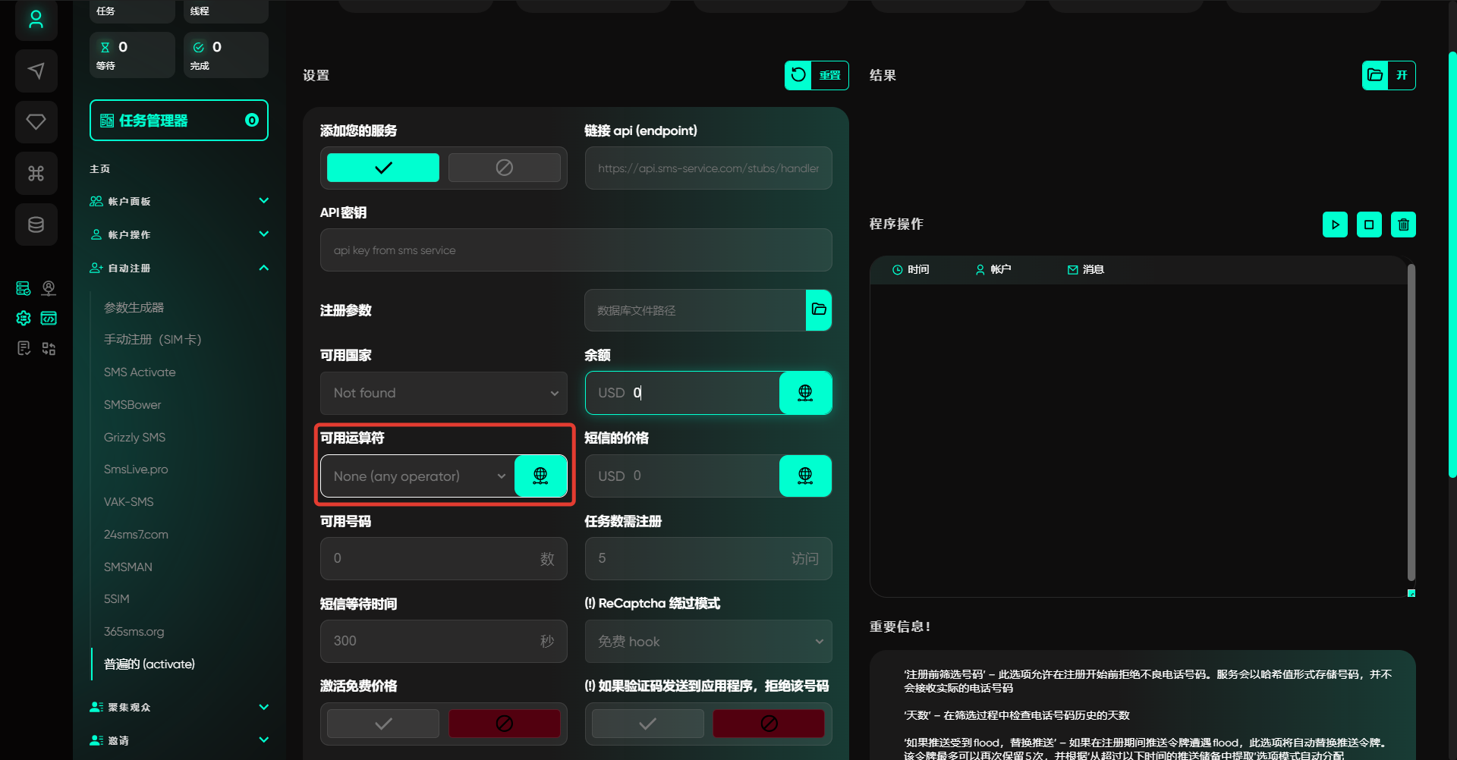Viewport: 1457px width, 760px height.
Task: Click the globe icon next to SMS price
Action: 805,476
